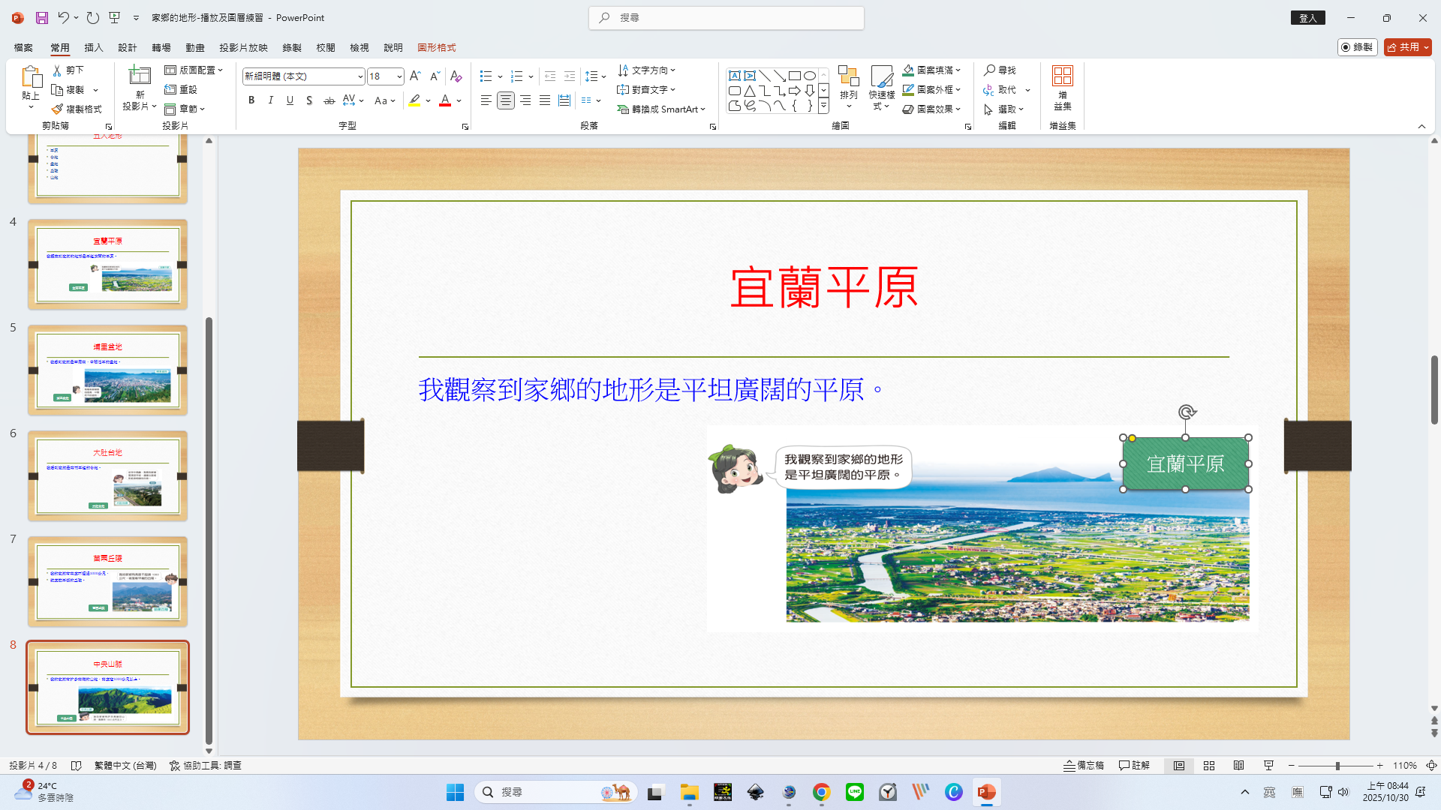Expand Shape Fill (圖案填滿) dropdown
The height and width of the screenshot is (810, 1441).
(958, 70)
